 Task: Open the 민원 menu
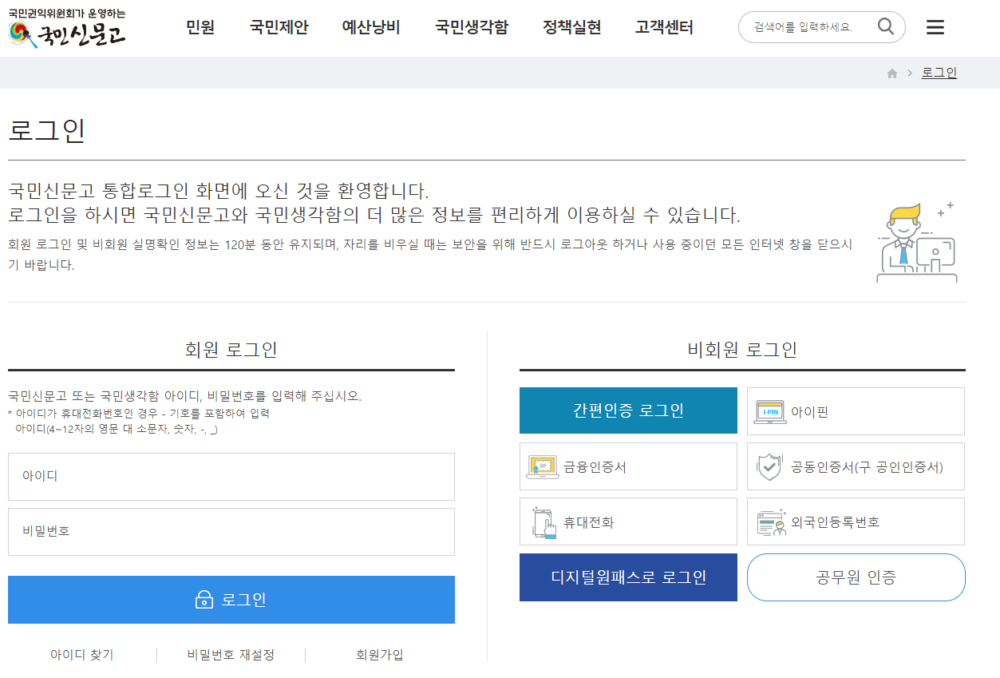200,26
